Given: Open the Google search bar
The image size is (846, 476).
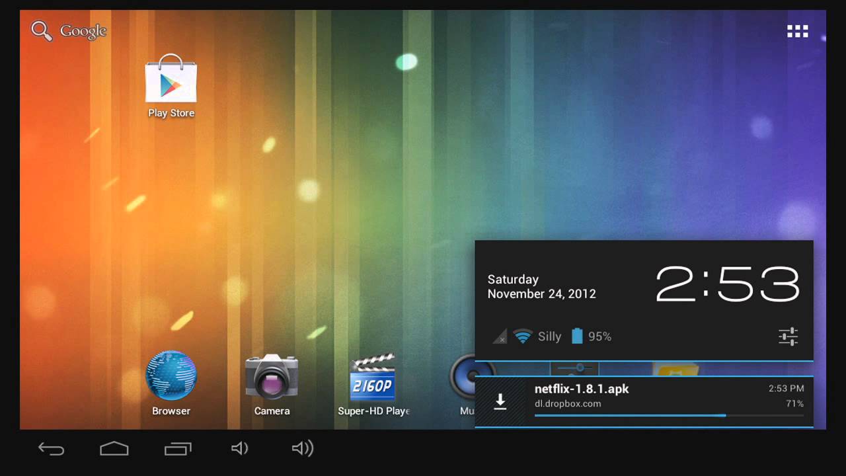Looking at the screenshot, I should [x=69, y=31].
